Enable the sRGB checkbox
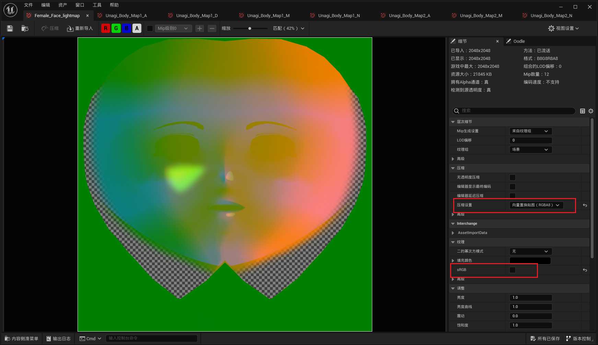Screen dimensions: 598x345 coord(513,270)
